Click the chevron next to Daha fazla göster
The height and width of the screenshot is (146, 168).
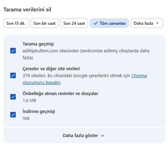pyautogui.click(x=103, y=136)
